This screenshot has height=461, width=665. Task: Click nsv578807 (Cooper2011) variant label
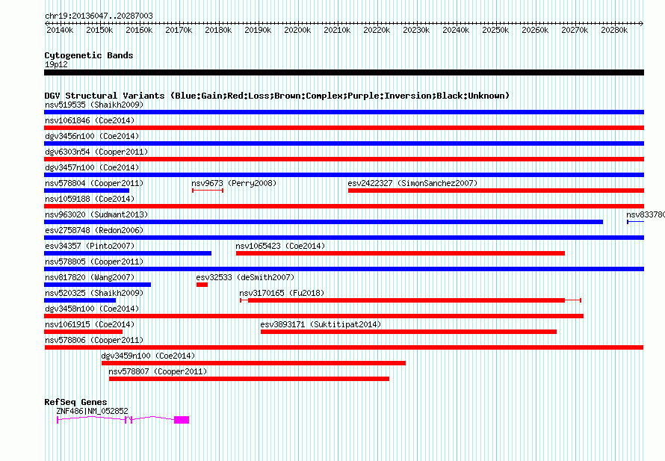click(x=158, y=371)
